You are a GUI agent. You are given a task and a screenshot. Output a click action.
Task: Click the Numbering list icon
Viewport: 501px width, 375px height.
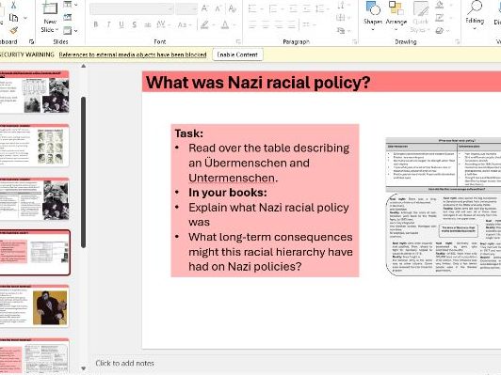272,8
